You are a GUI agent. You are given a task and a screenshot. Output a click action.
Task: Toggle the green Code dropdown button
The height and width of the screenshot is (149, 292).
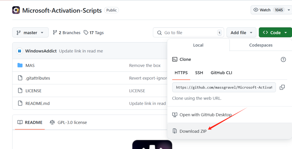[275, 33]
